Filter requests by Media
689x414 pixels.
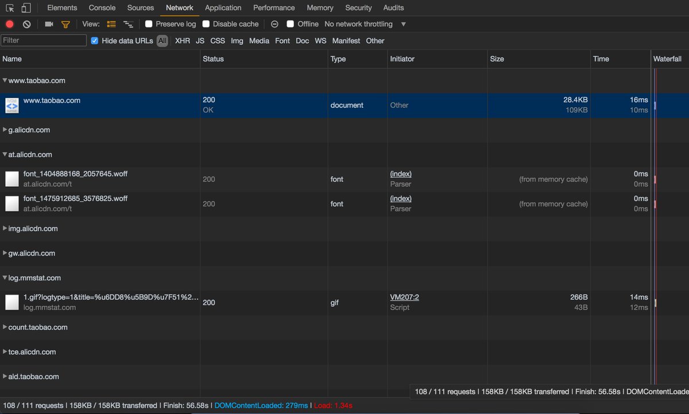259,41
